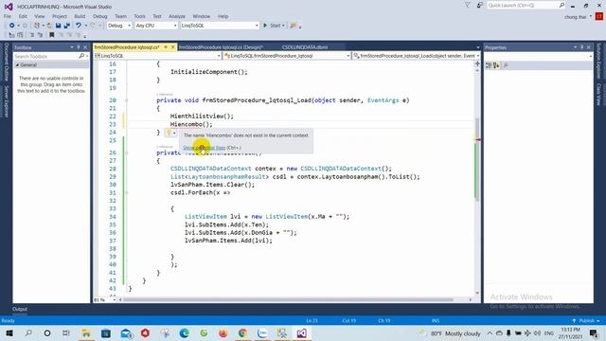Open the Edit menu
Screen dimensions: 606x341
click(23, 16)
